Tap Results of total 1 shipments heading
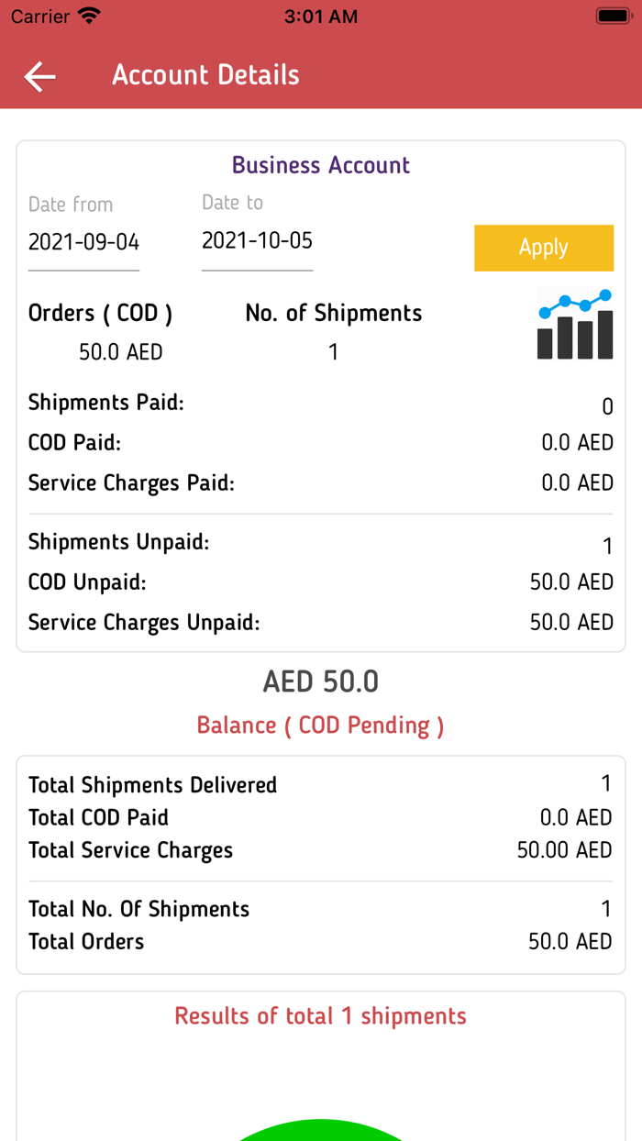This screenshot has height=1141, width=642. [321, 1016]
